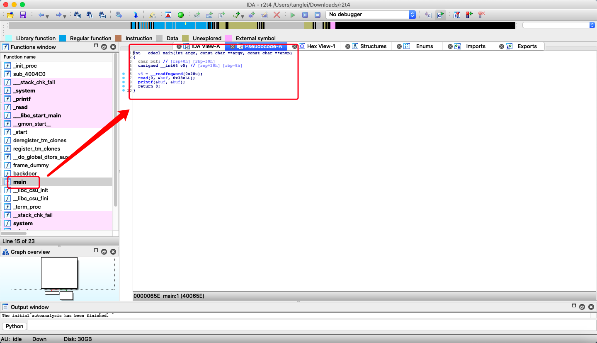
Task: Click the binoculars binary sequence search icon
Action: tap(102, 15)
